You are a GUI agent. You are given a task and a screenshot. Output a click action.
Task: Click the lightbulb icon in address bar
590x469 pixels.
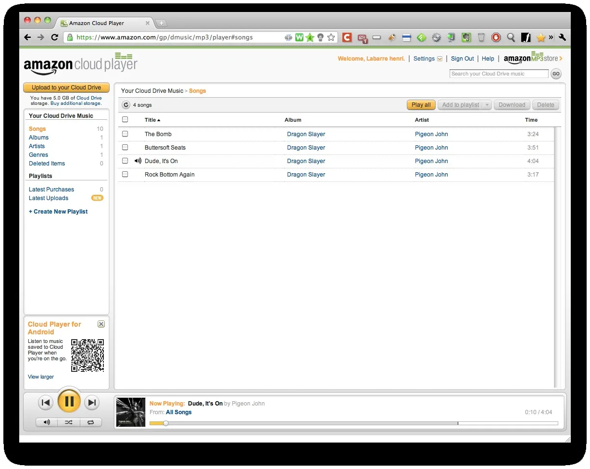pyautogui.click(x=320, y=37)
